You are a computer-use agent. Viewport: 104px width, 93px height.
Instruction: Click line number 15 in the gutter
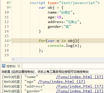pos(7,36)
